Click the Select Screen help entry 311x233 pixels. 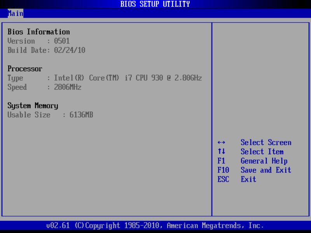point(266,143)
